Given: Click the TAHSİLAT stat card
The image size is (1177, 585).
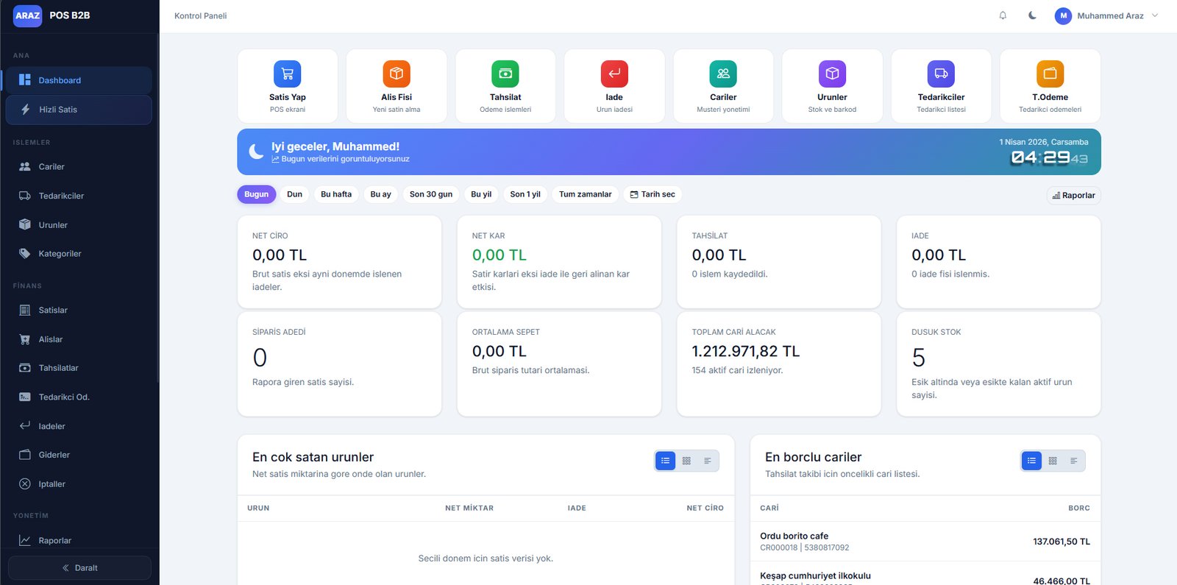Looking at the screenshot, I should tap(779, 262).
